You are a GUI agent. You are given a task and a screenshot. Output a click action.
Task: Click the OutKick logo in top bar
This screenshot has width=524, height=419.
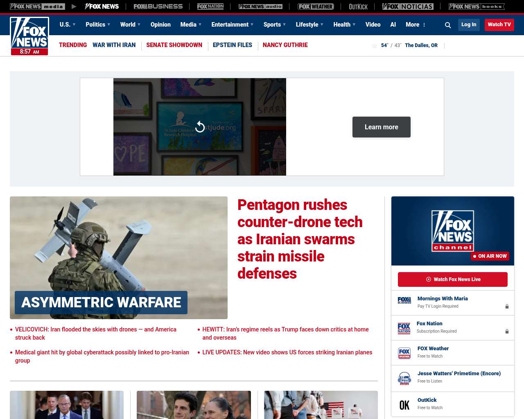pos(358,7)
